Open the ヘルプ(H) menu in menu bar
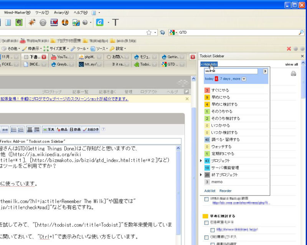 pos(81,13)
